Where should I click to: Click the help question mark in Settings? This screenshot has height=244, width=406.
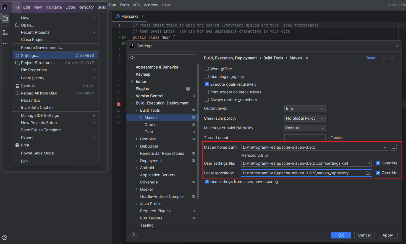coord(133,235)
